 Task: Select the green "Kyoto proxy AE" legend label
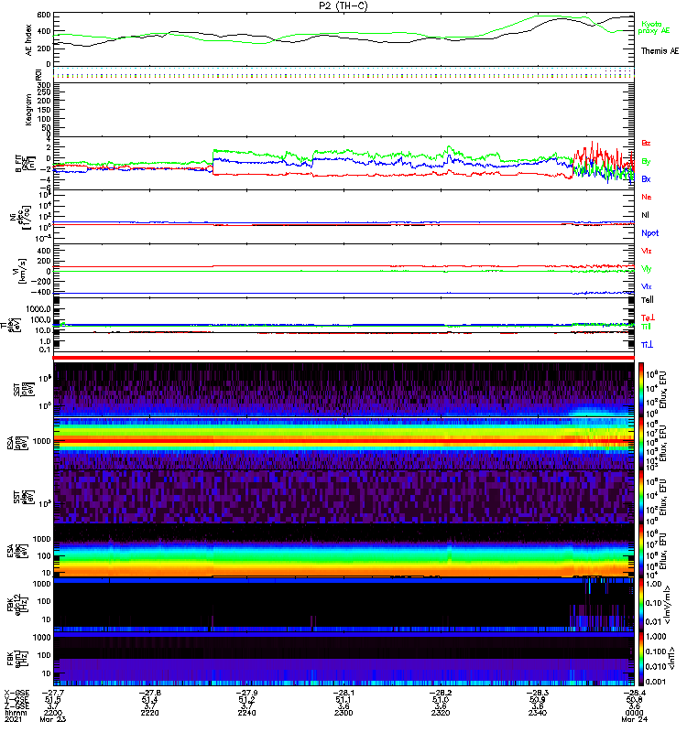click(x=654, y=27)
